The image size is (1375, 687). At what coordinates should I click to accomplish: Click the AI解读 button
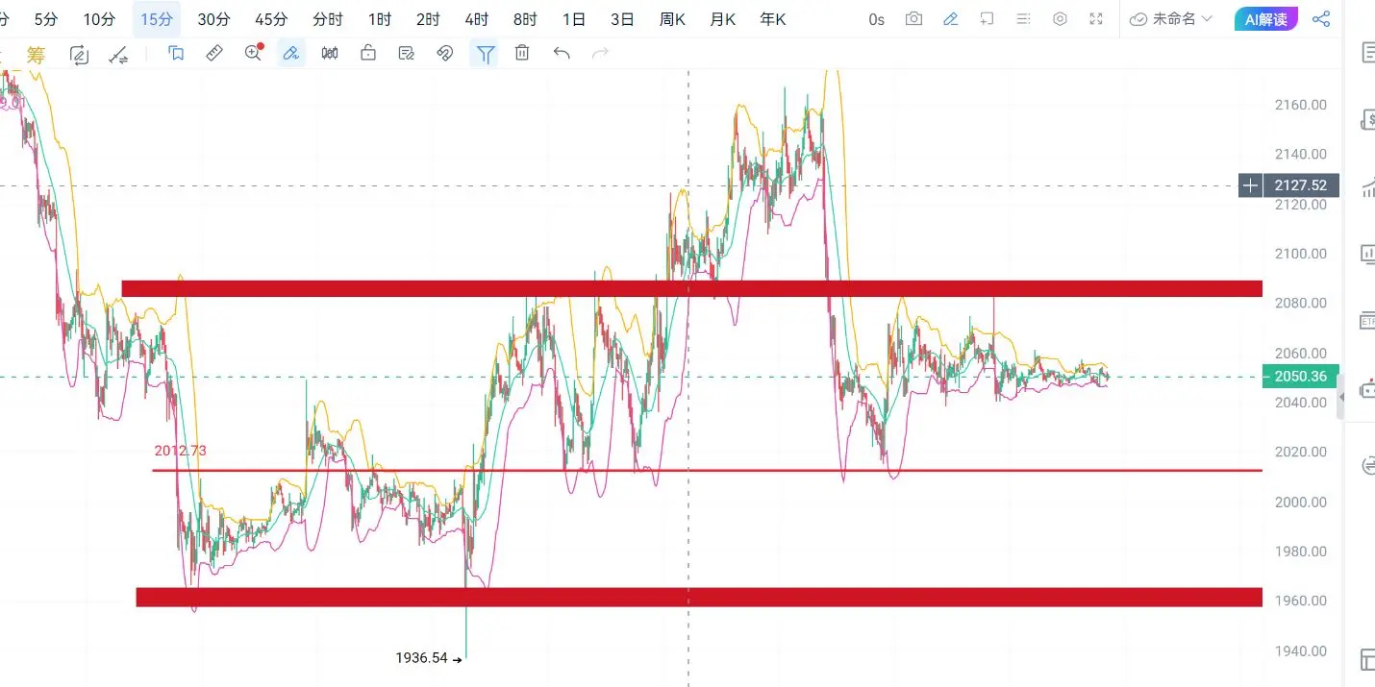[1266, 19]
